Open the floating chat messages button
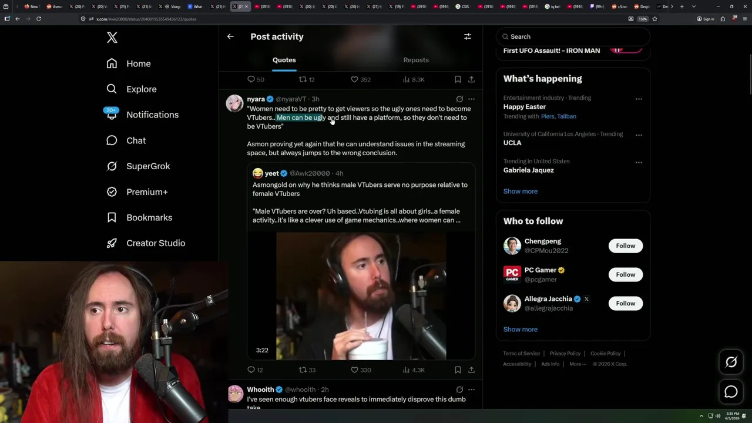The image size is (752, 423). 731,392
